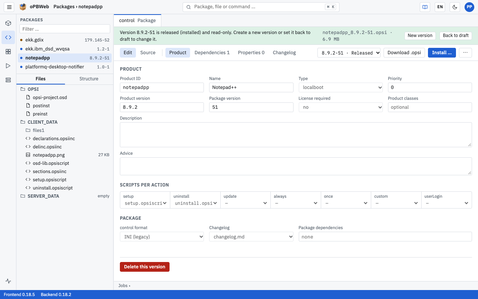This screenshot has width=478, height=299.
Task: Open the hamburger menu
Action: tap(9, 7)
